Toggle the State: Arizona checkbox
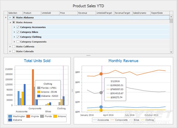Screen dimensions: 177x128 coord(14,22)
